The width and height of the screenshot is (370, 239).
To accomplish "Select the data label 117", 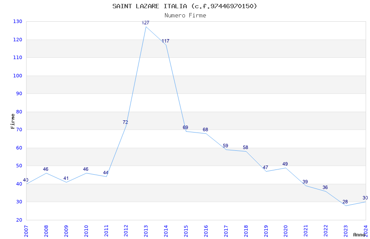I will (165, 41).
